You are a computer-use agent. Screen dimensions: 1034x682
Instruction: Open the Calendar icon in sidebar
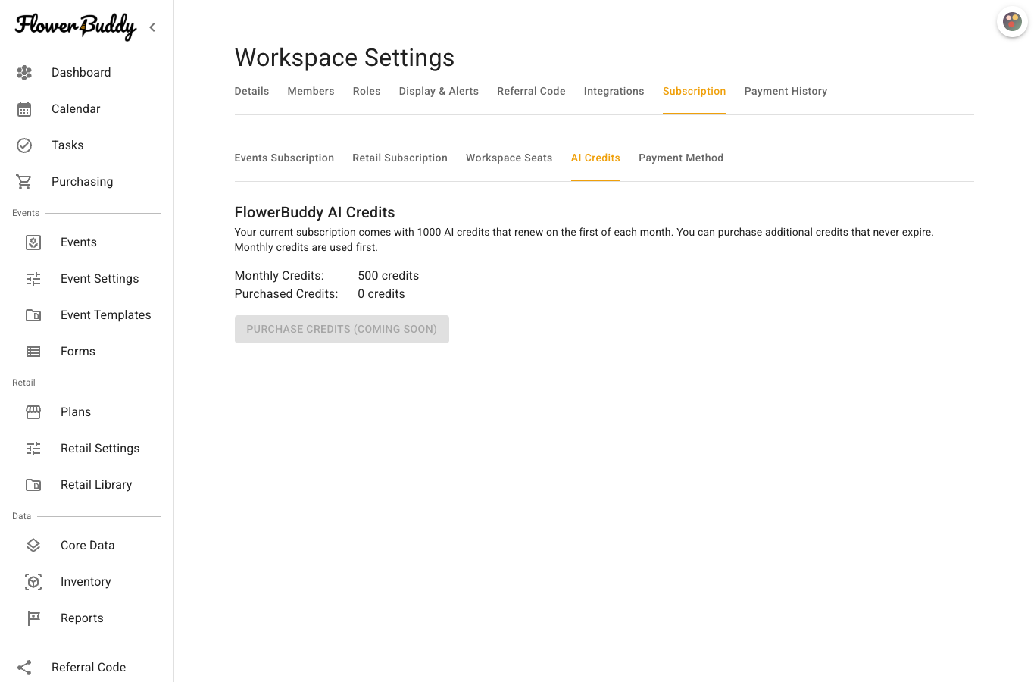(x=24, y=109)
